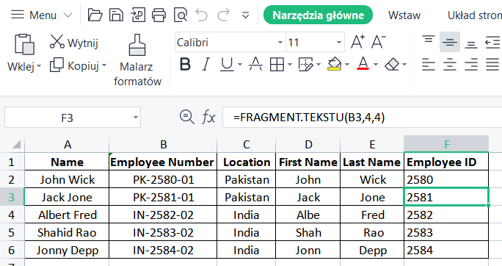Click the fx insert function icon
This screenshot has width=502, height=266.
pos(208,118)
